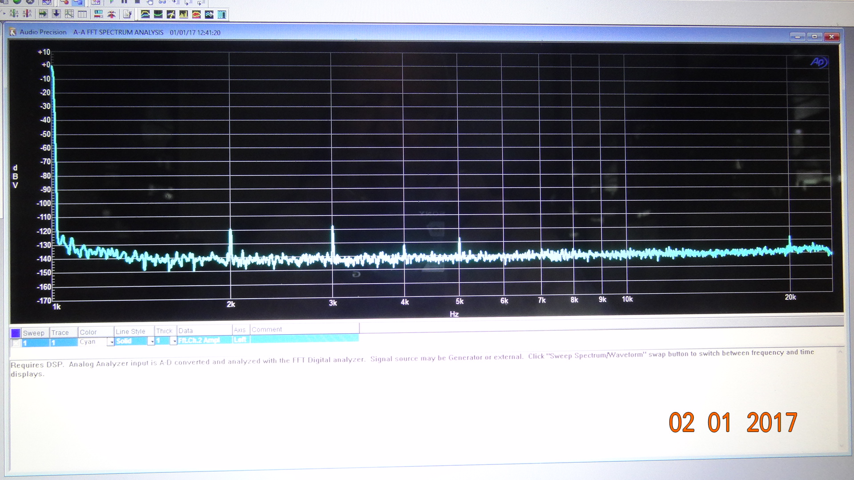
Task: Click the green right-arrow graph icon
Action: pos(43,14)
